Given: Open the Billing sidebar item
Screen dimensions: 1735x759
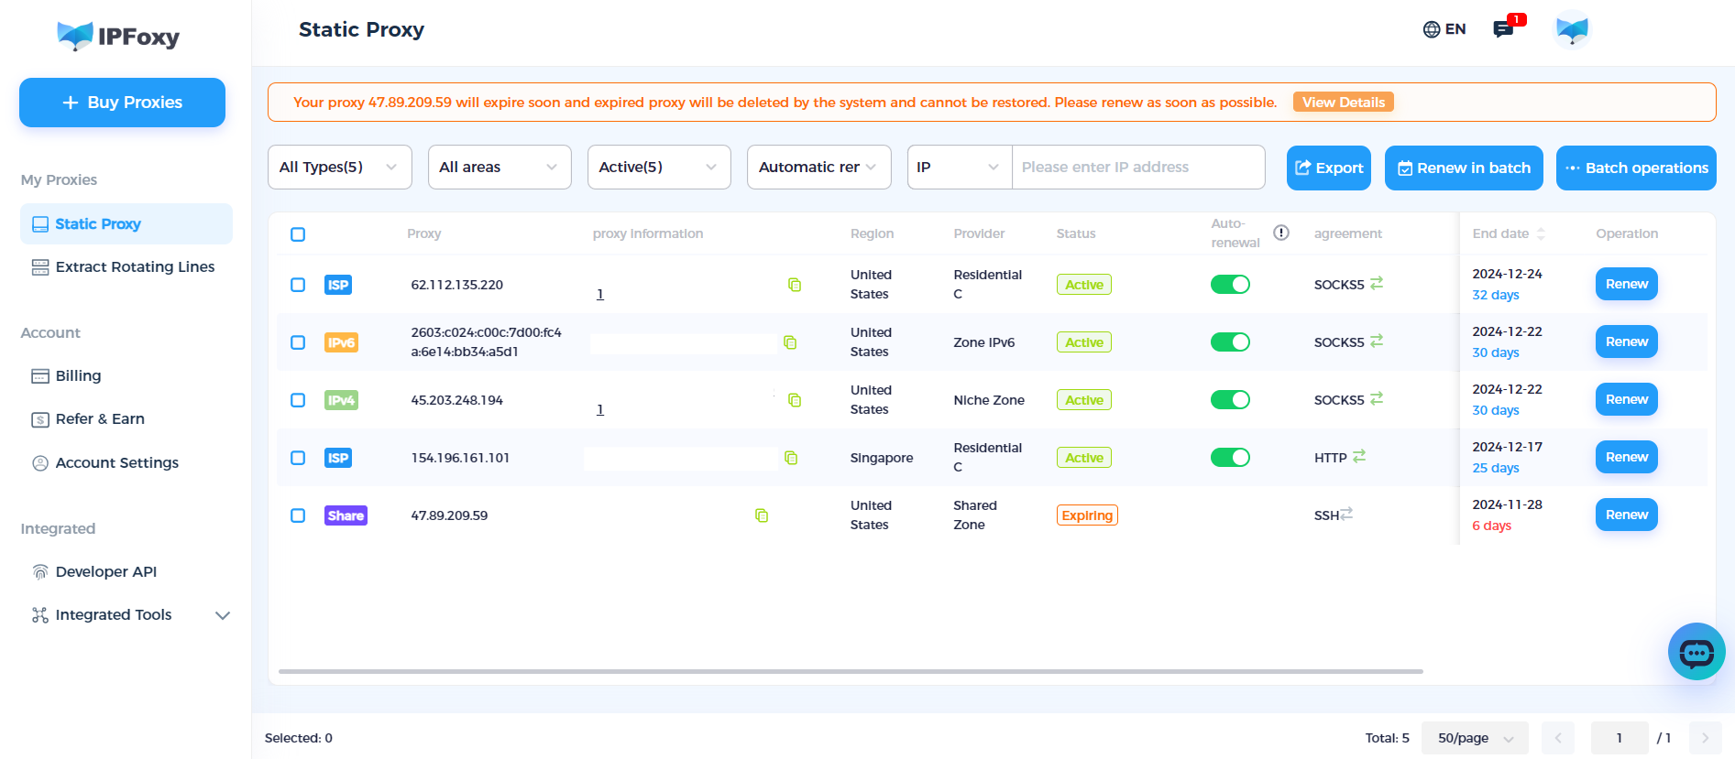Looking at the screenshot, I should [x=78, y=375].
